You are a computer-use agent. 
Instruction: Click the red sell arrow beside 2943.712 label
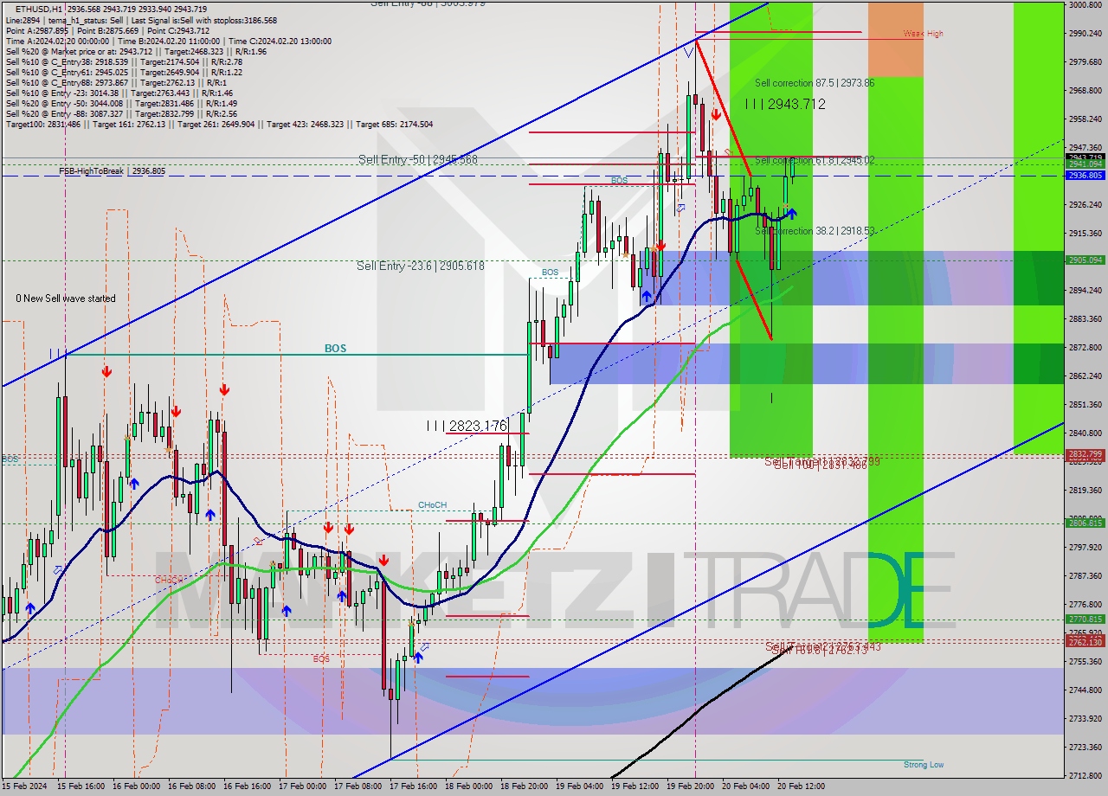click(x=716, y=113)
